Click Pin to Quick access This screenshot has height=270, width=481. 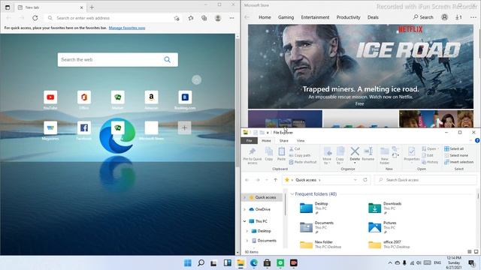[x=253, y=155]
